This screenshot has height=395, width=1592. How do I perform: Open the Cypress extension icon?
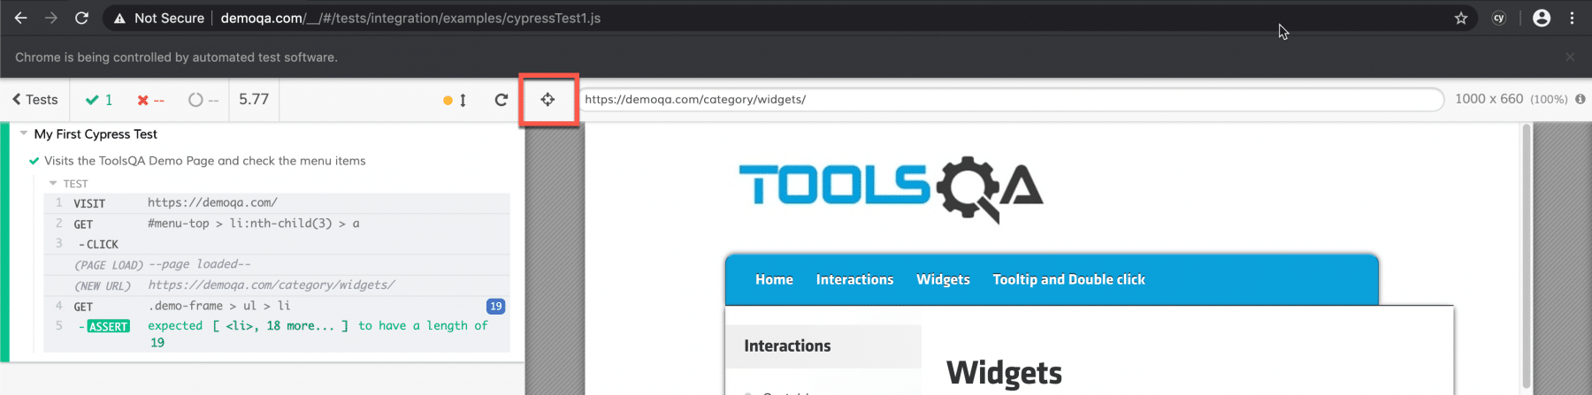[1499, 18]
